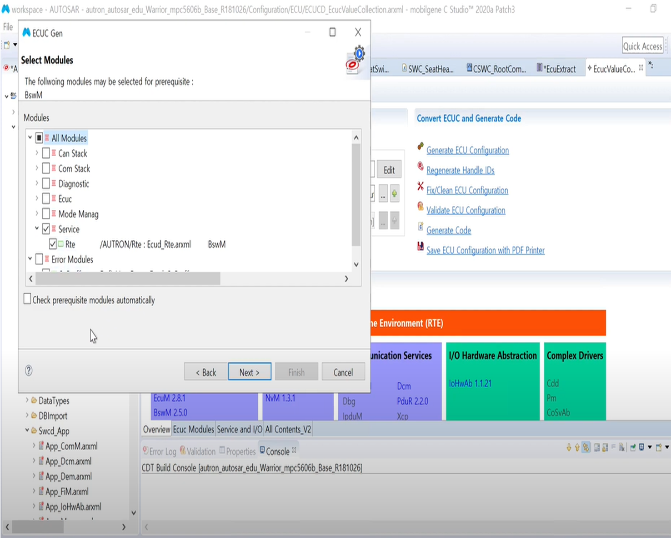Check the Mode Manag checkbox
Viewport: 671px width, 538px height.
pyautogui.click(x=46, y=213)
